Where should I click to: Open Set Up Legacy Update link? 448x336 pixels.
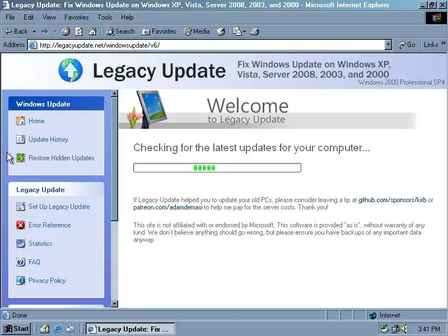(x=59, y=207)
